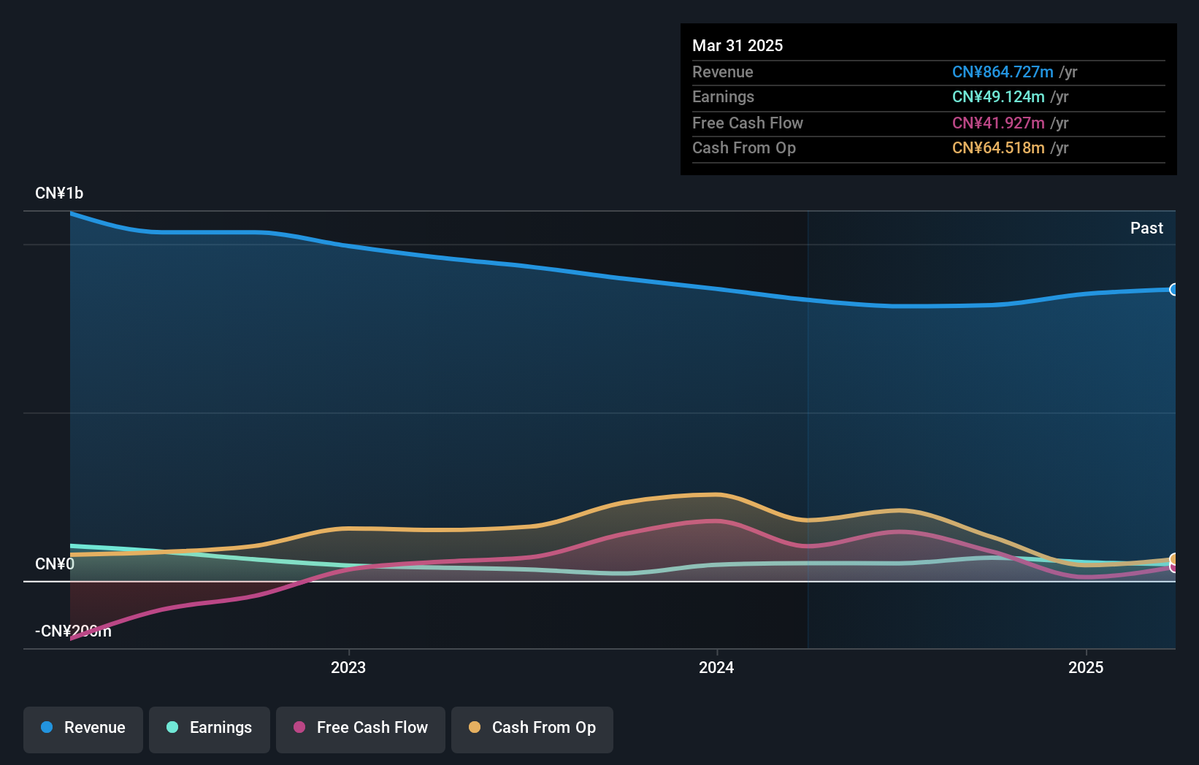Click the Mar 31 2025 tooltip date
This screenshot has height=765, width=1199.
[738, 45]
